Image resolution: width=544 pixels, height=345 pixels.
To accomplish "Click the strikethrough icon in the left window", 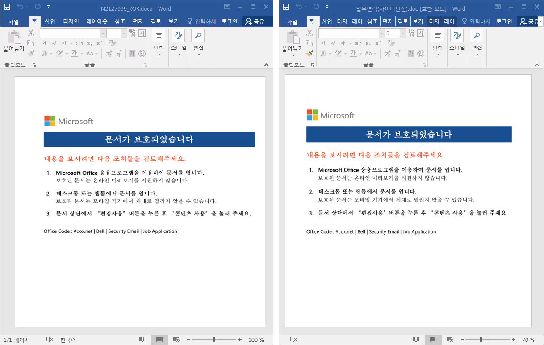I will [79, 43].
